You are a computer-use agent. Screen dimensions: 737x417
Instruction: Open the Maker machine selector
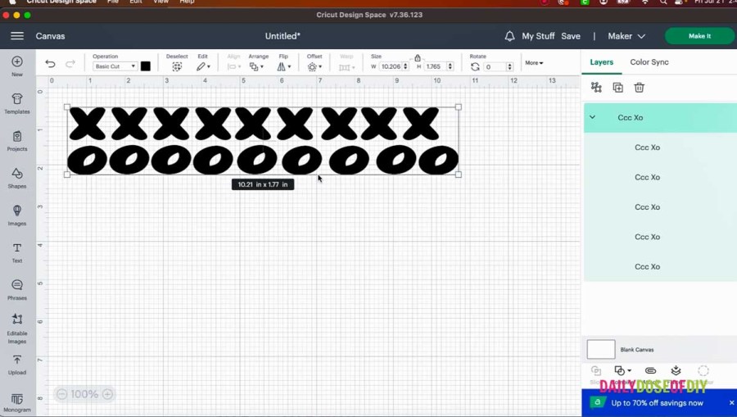(626, 36)
